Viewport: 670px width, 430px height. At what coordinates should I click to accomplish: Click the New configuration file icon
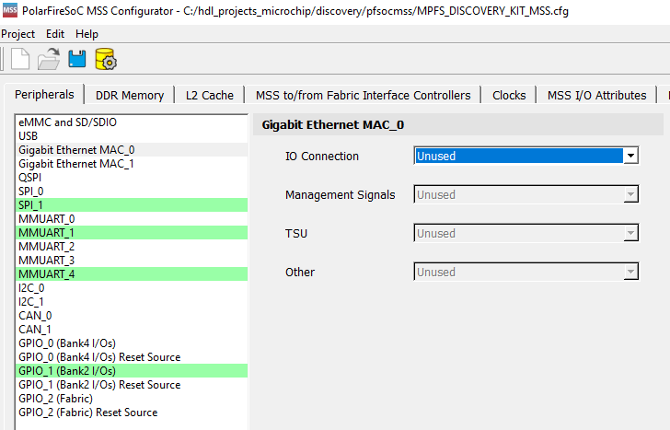point(19,60)
